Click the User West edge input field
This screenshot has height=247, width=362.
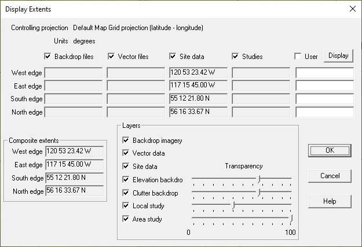(x=324, y=72)
